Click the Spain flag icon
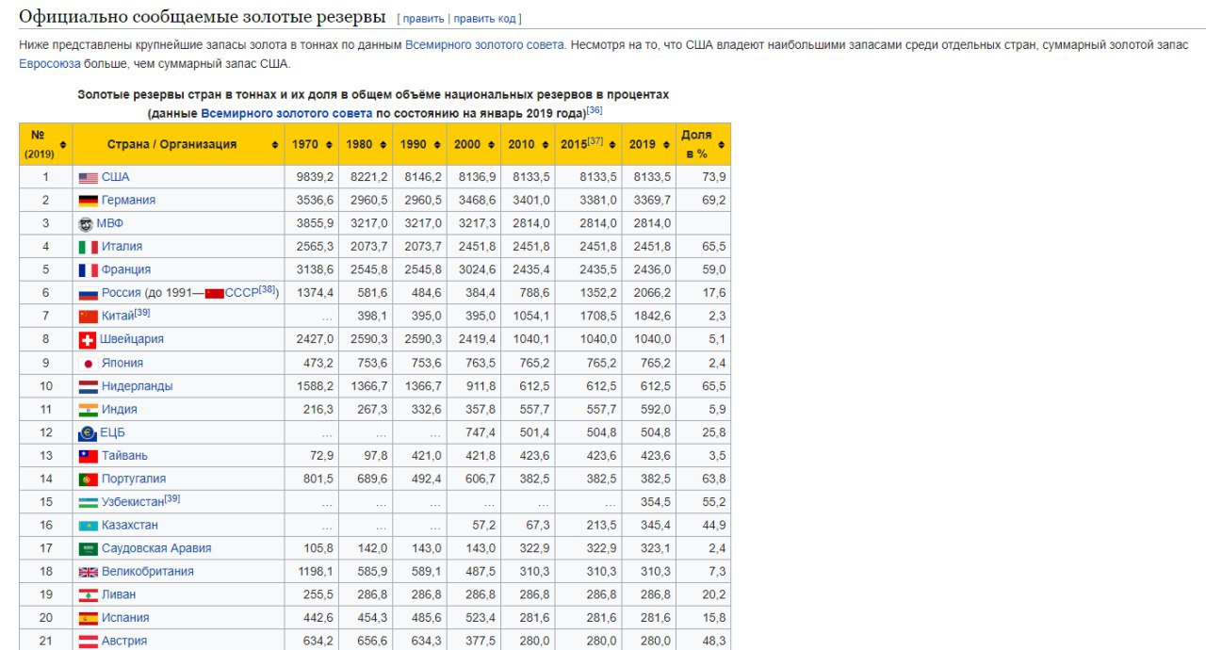 pos(88,619)
